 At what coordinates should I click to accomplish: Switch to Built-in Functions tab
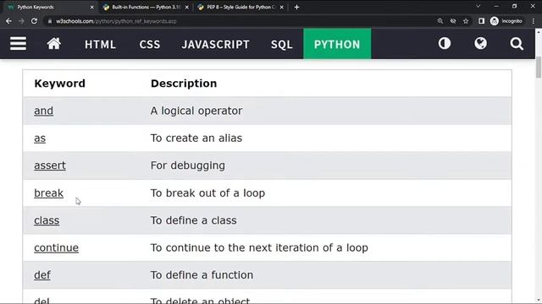pos(147,8)
